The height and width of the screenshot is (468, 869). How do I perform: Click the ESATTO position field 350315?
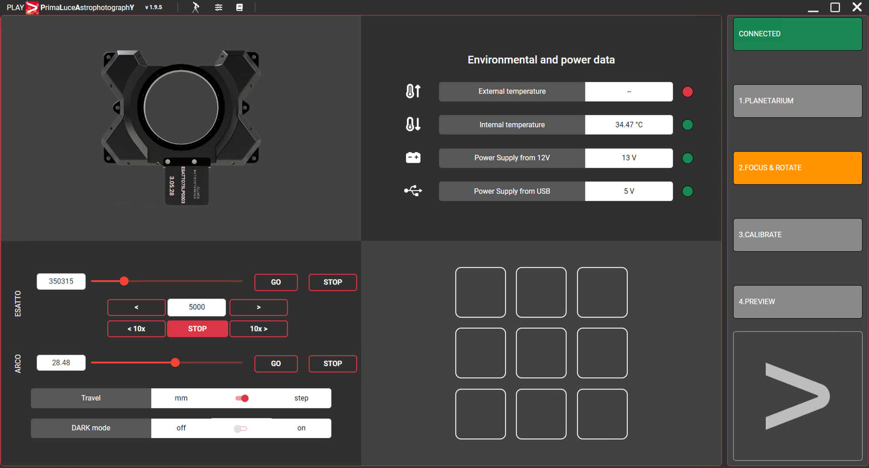coord(61,281)
